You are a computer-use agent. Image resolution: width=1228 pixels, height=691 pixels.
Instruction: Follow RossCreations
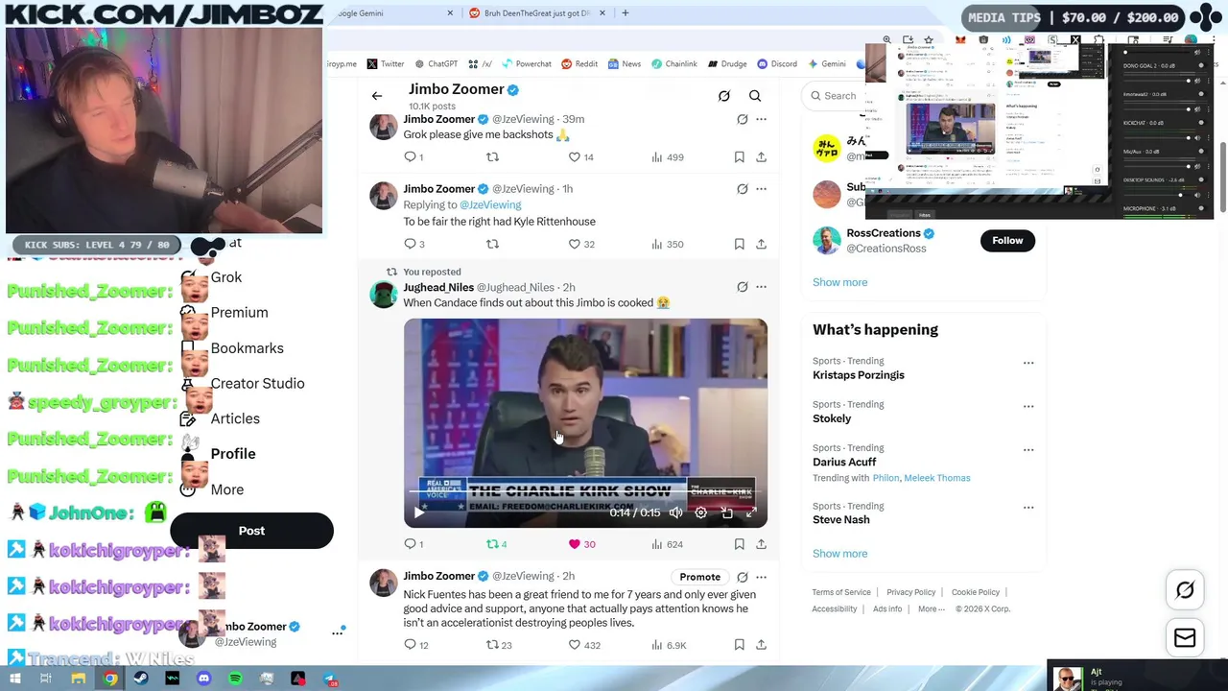(x=1007, y=241)
